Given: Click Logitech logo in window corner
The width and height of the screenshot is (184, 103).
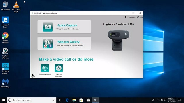Looking at the screenshot, I should click(33, 76).
